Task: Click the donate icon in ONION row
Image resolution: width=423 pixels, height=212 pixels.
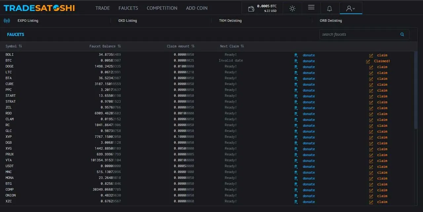Action: [x=296, y=196]
